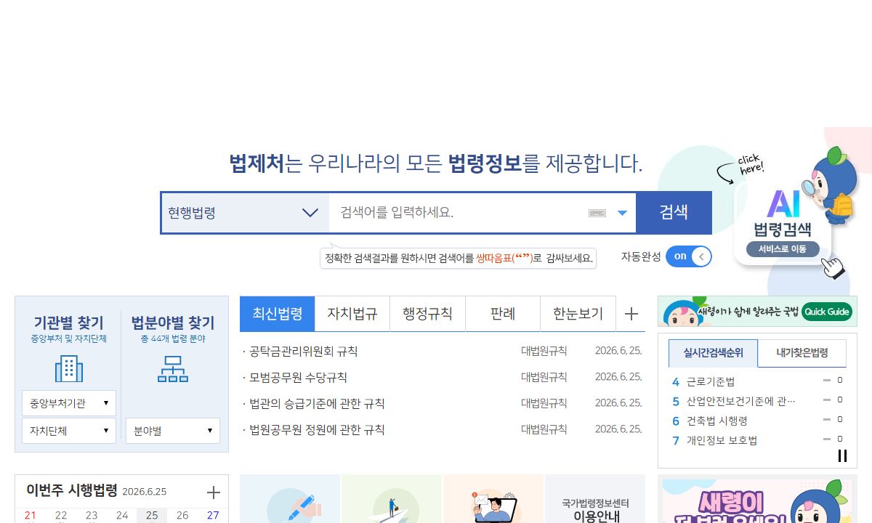Open the 분야별 dropdown
Image resolution: width=872 pixels, height=523 pixels.
(x=173, y=431)
